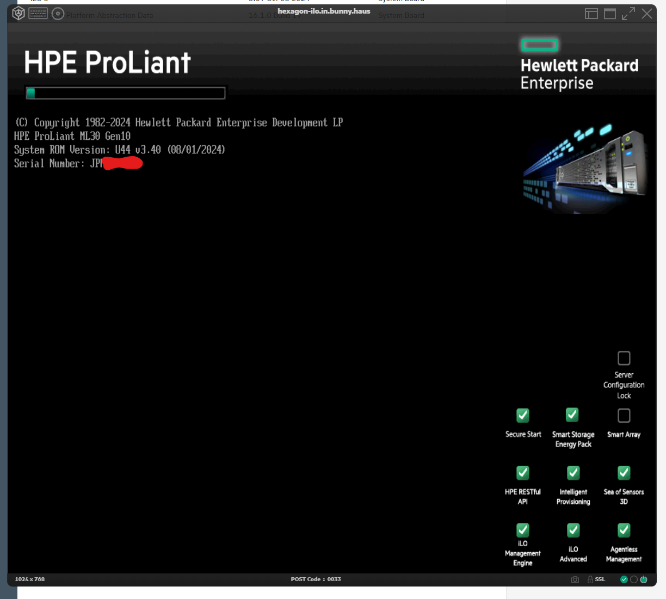Image resolution: width=666 pixels, height=599 pixels.
Task: Toggle the Smart Array checkbox
Action: click(x=624, y=416)
